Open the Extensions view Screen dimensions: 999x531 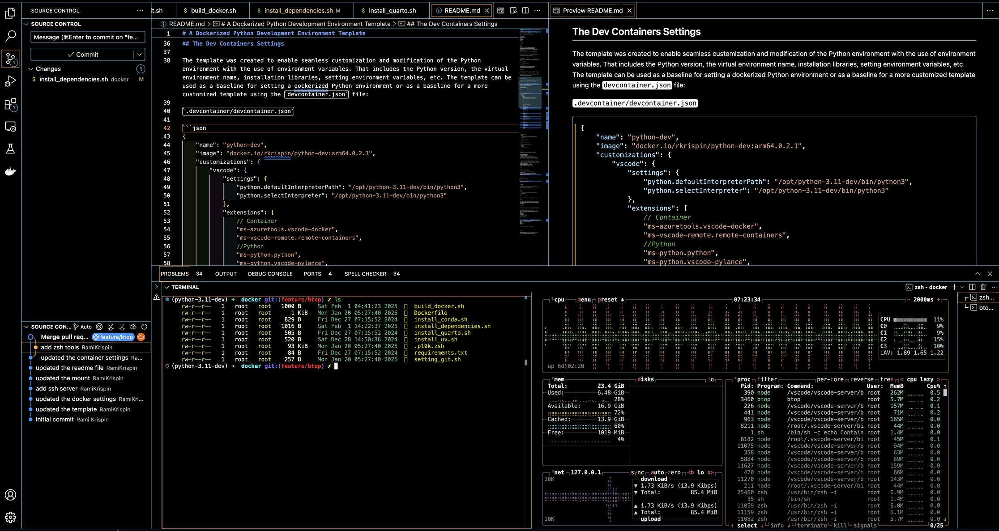(x=11, y=104)
